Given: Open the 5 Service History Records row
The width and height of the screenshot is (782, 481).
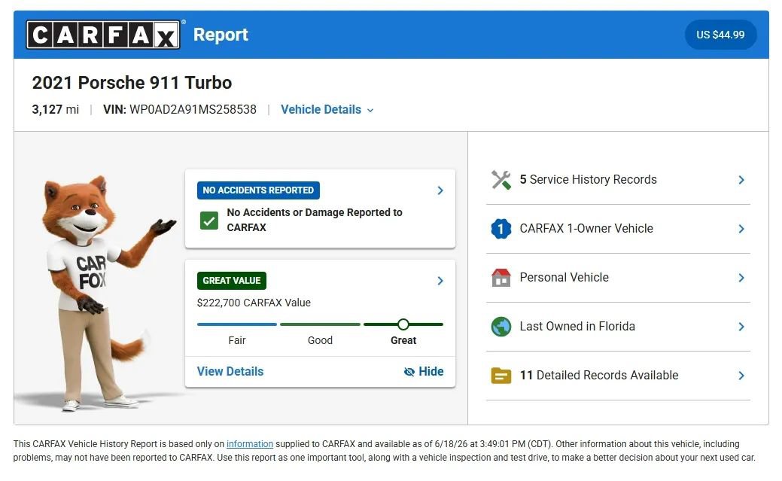Looking at the screenshot, I should pyautogui.click(x=618, y=180).
